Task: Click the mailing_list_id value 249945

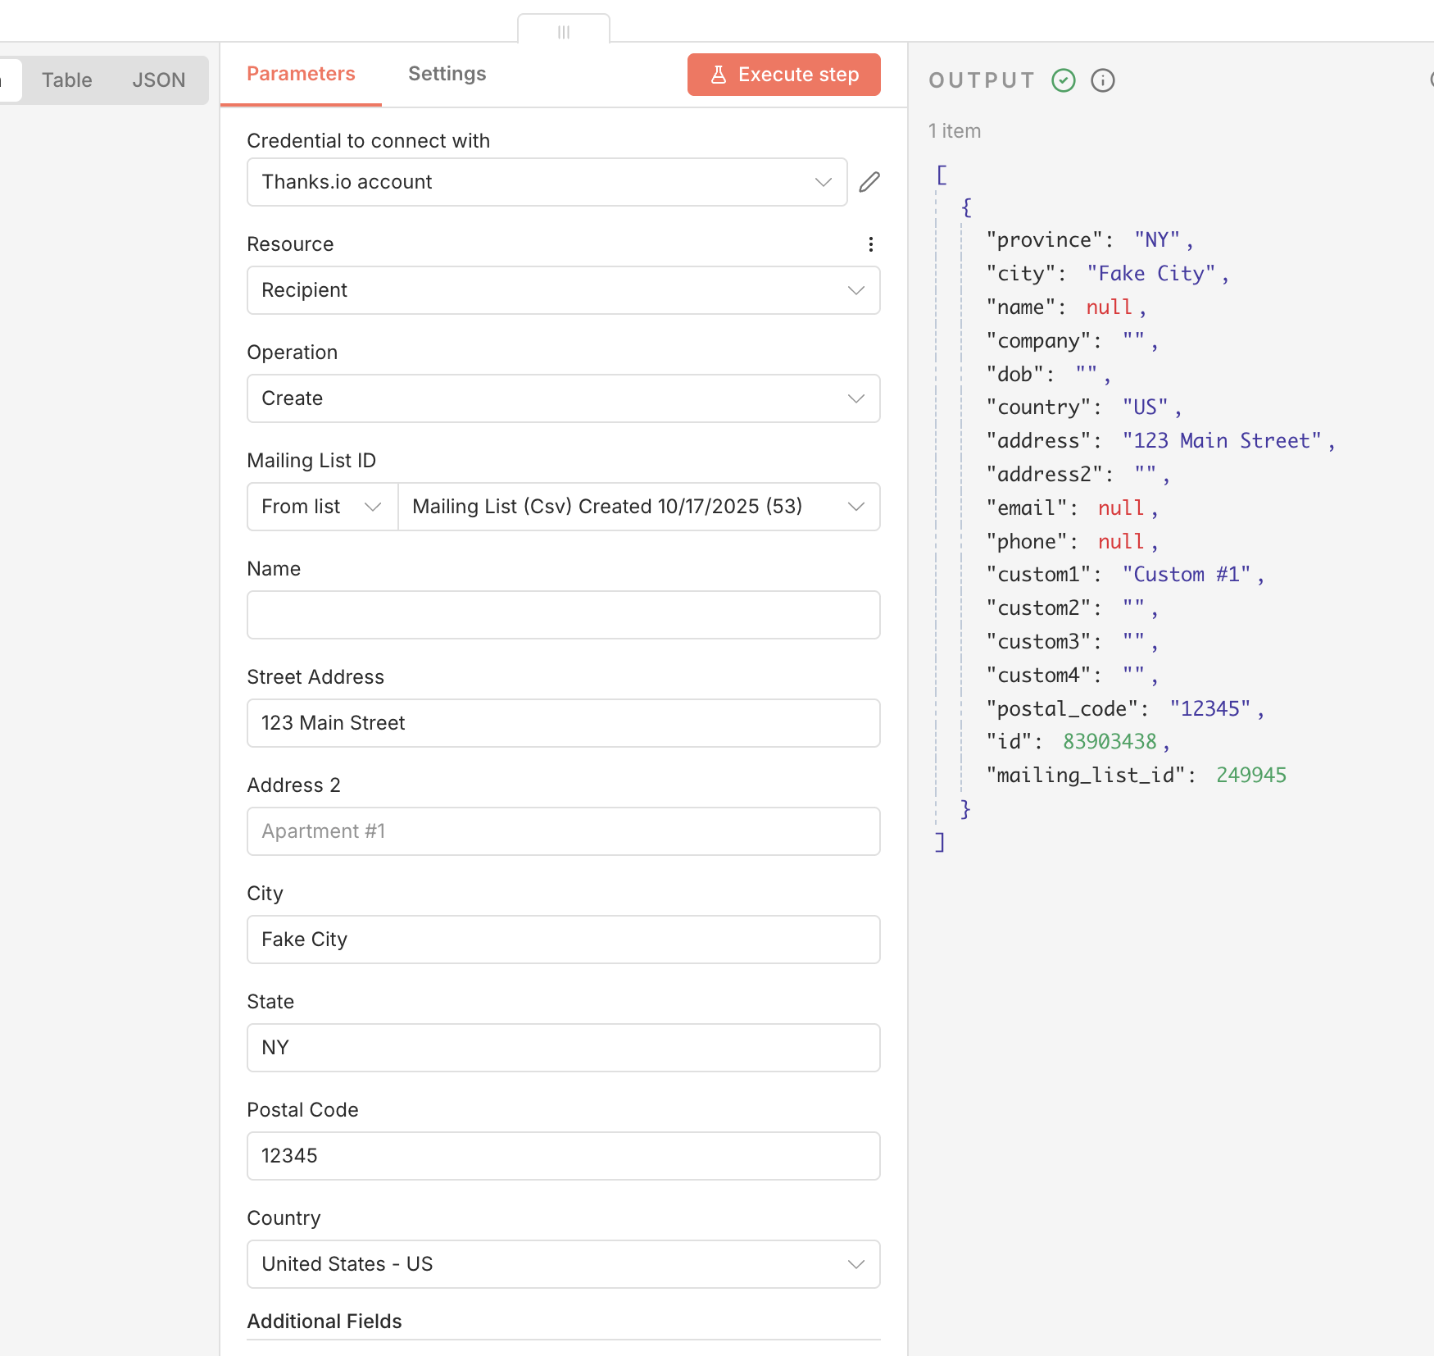Action: pyautogui.click(x=1251, y=776)
